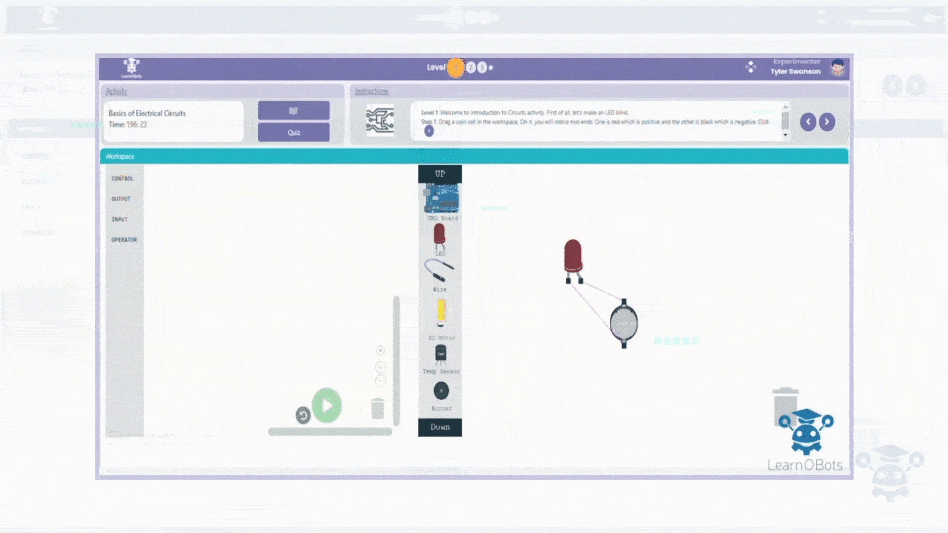This screenshot has height=533, width=948.
Task: Open the Quiz button
Action: coord(294,132)
